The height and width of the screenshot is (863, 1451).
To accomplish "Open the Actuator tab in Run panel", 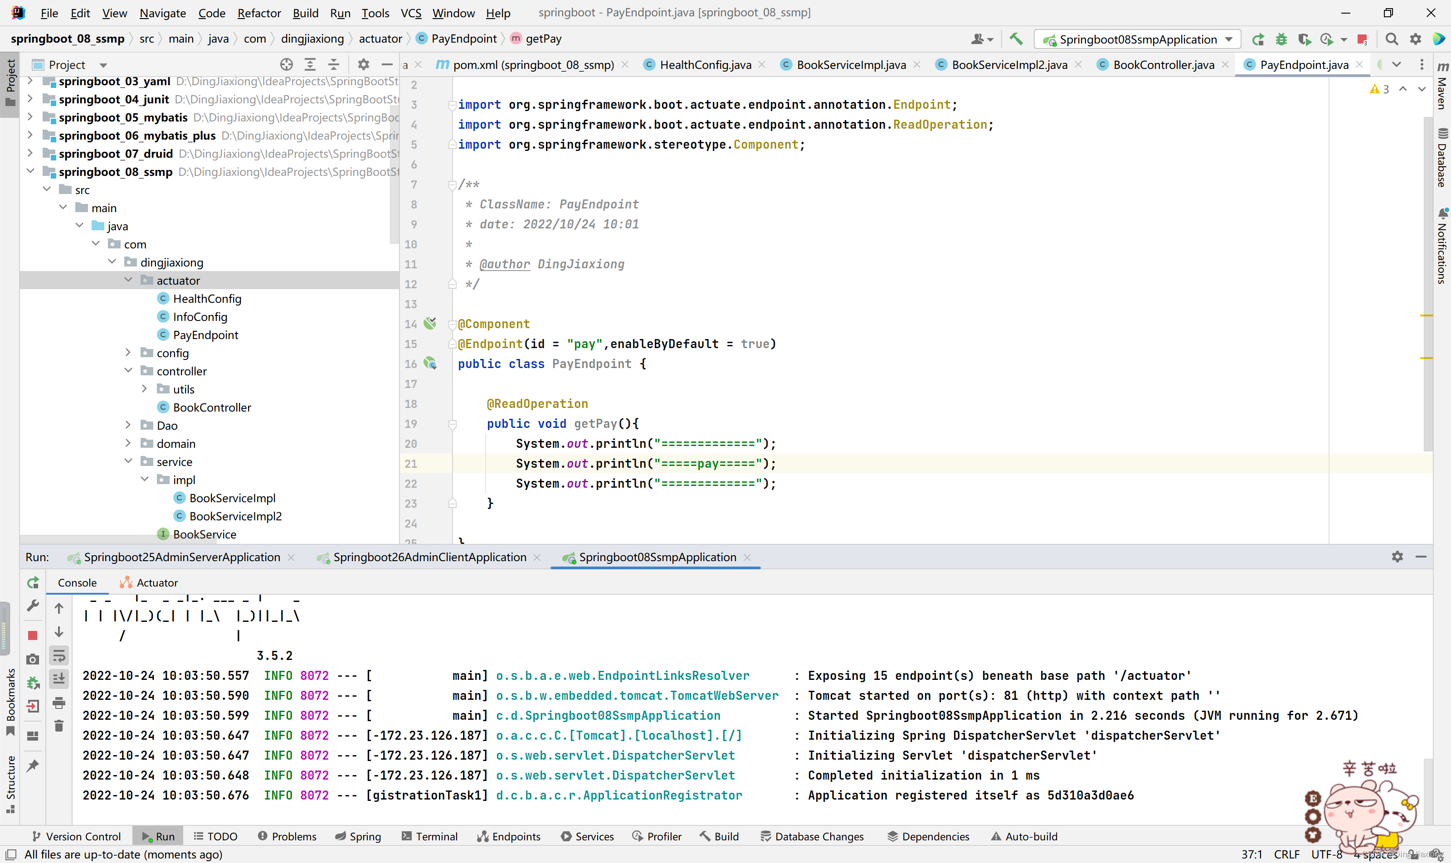I will pos(149,583).
